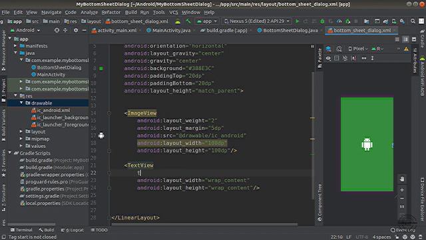Expand layout horizontally arrow icon
Screen dimensions: 426x240
pyautogui.click(x=364, y=58)
